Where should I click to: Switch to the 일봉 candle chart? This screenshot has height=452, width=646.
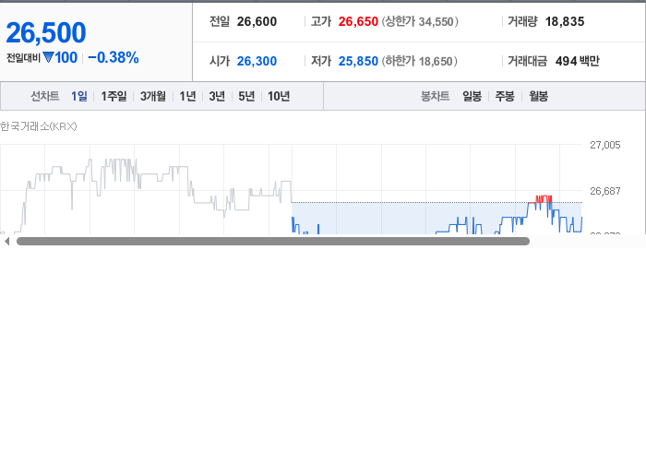tap(473, 96)
